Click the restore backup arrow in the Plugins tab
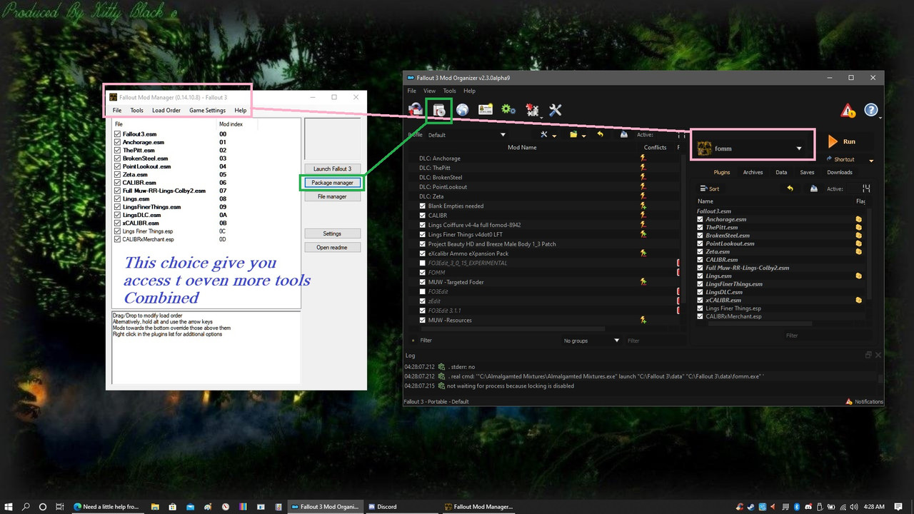Image resolution: width=914 pixels, height=514 pixels. click(x=790, y=188)
